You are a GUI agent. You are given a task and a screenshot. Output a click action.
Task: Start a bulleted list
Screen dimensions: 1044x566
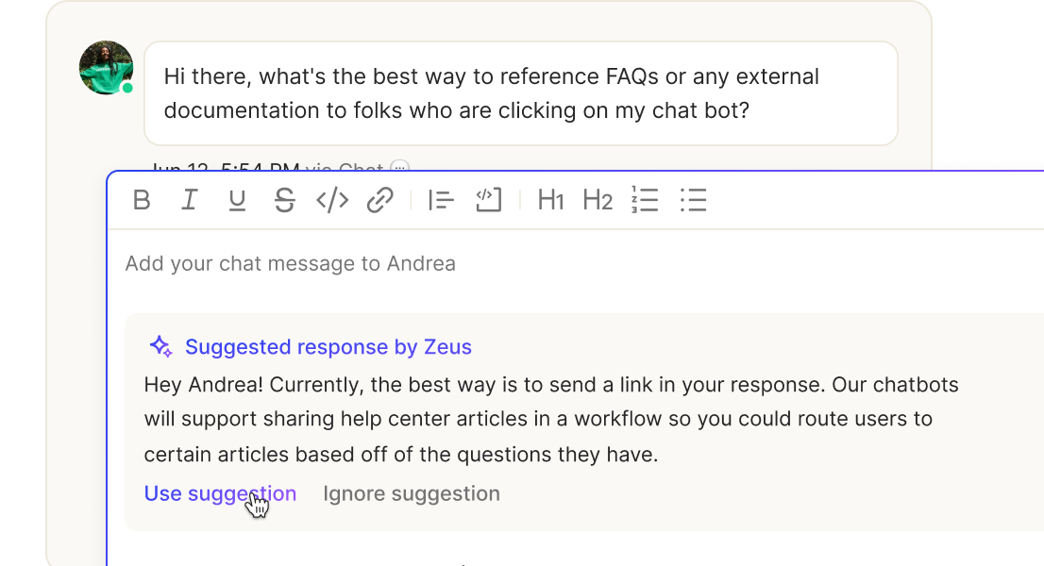pyautogui.click(x=693, y=200)
